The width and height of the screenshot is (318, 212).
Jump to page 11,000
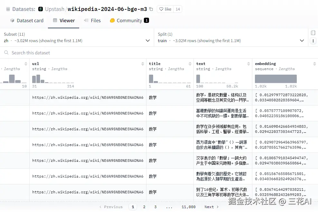188,207
